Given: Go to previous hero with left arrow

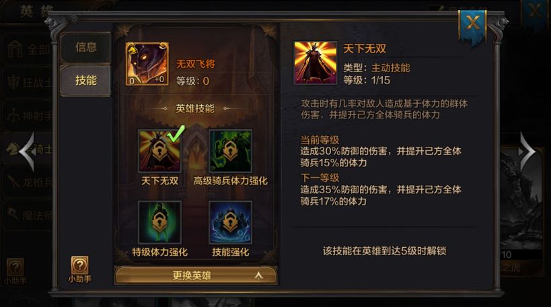Looking at the screenshot, I should 28,151.
